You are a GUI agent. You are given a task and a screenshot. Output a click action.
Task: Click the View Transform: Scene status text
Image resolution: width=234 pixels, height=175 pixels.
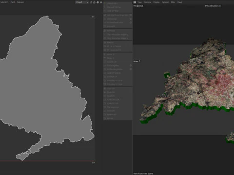[143, 174]
